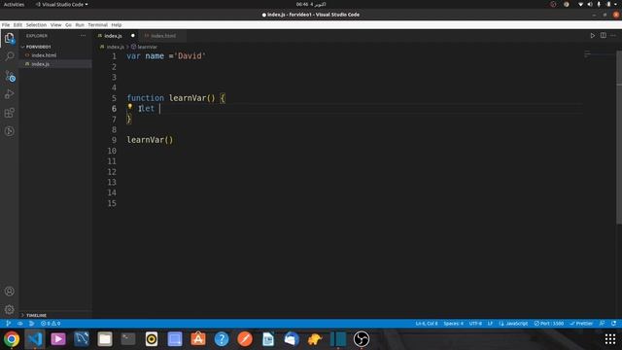Open the Help menu
Screen dimensions: 622x350
coord(117,24)
